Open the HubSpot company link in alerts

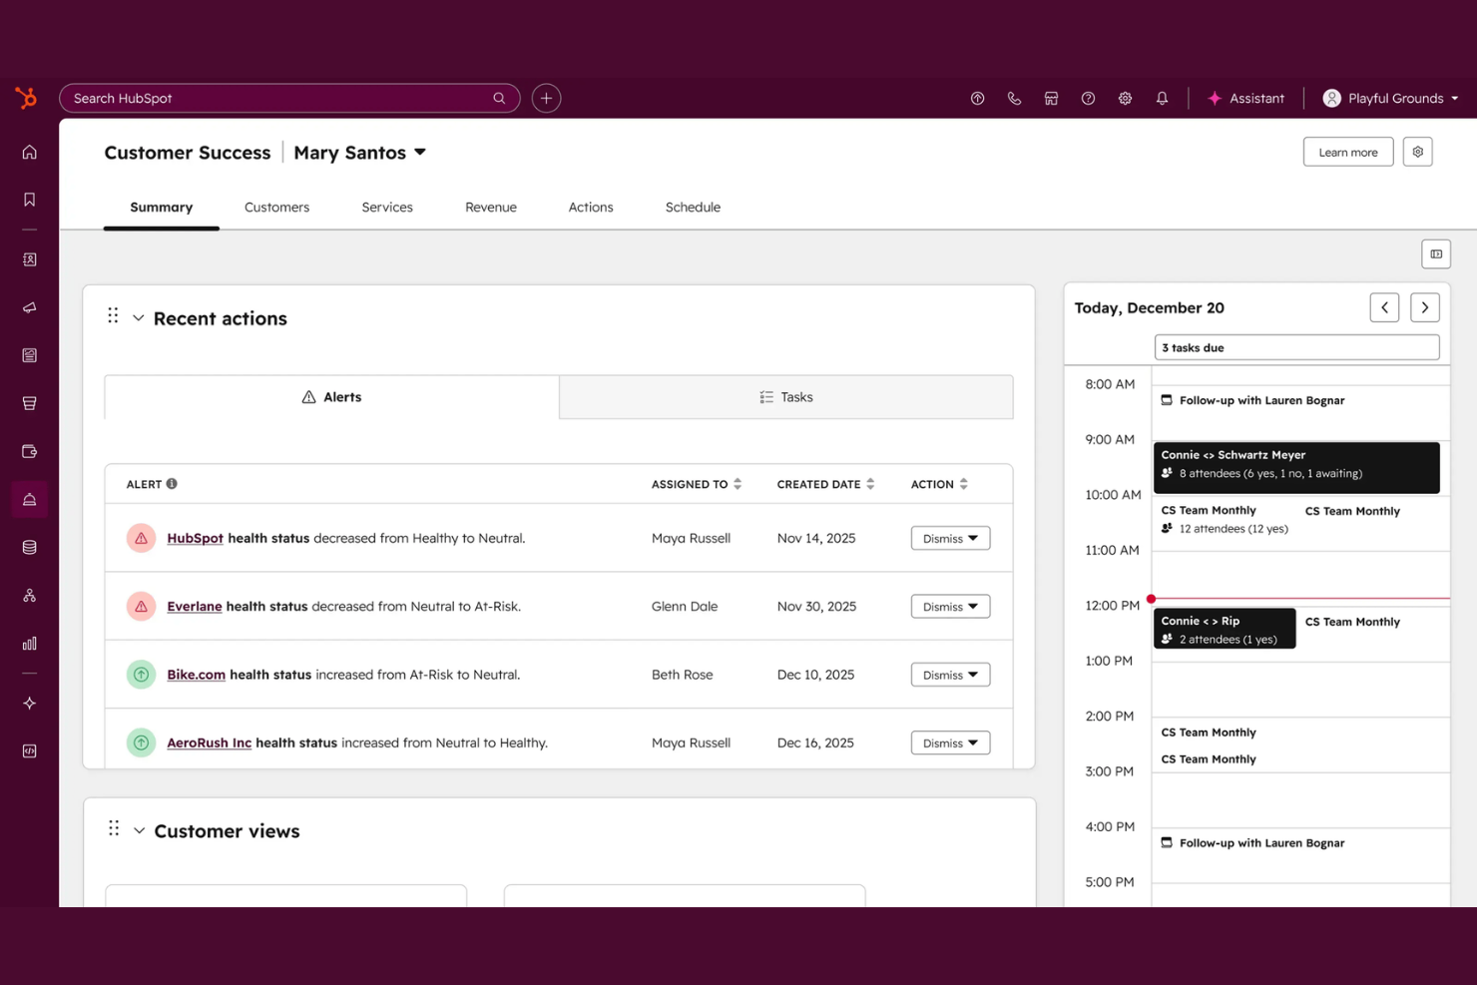pos(194,538)
